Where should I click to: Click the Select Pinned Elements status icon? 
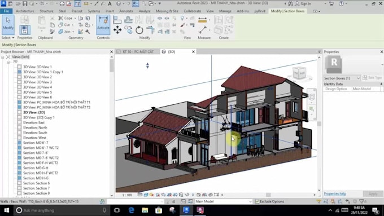click(x=333, y=201)
